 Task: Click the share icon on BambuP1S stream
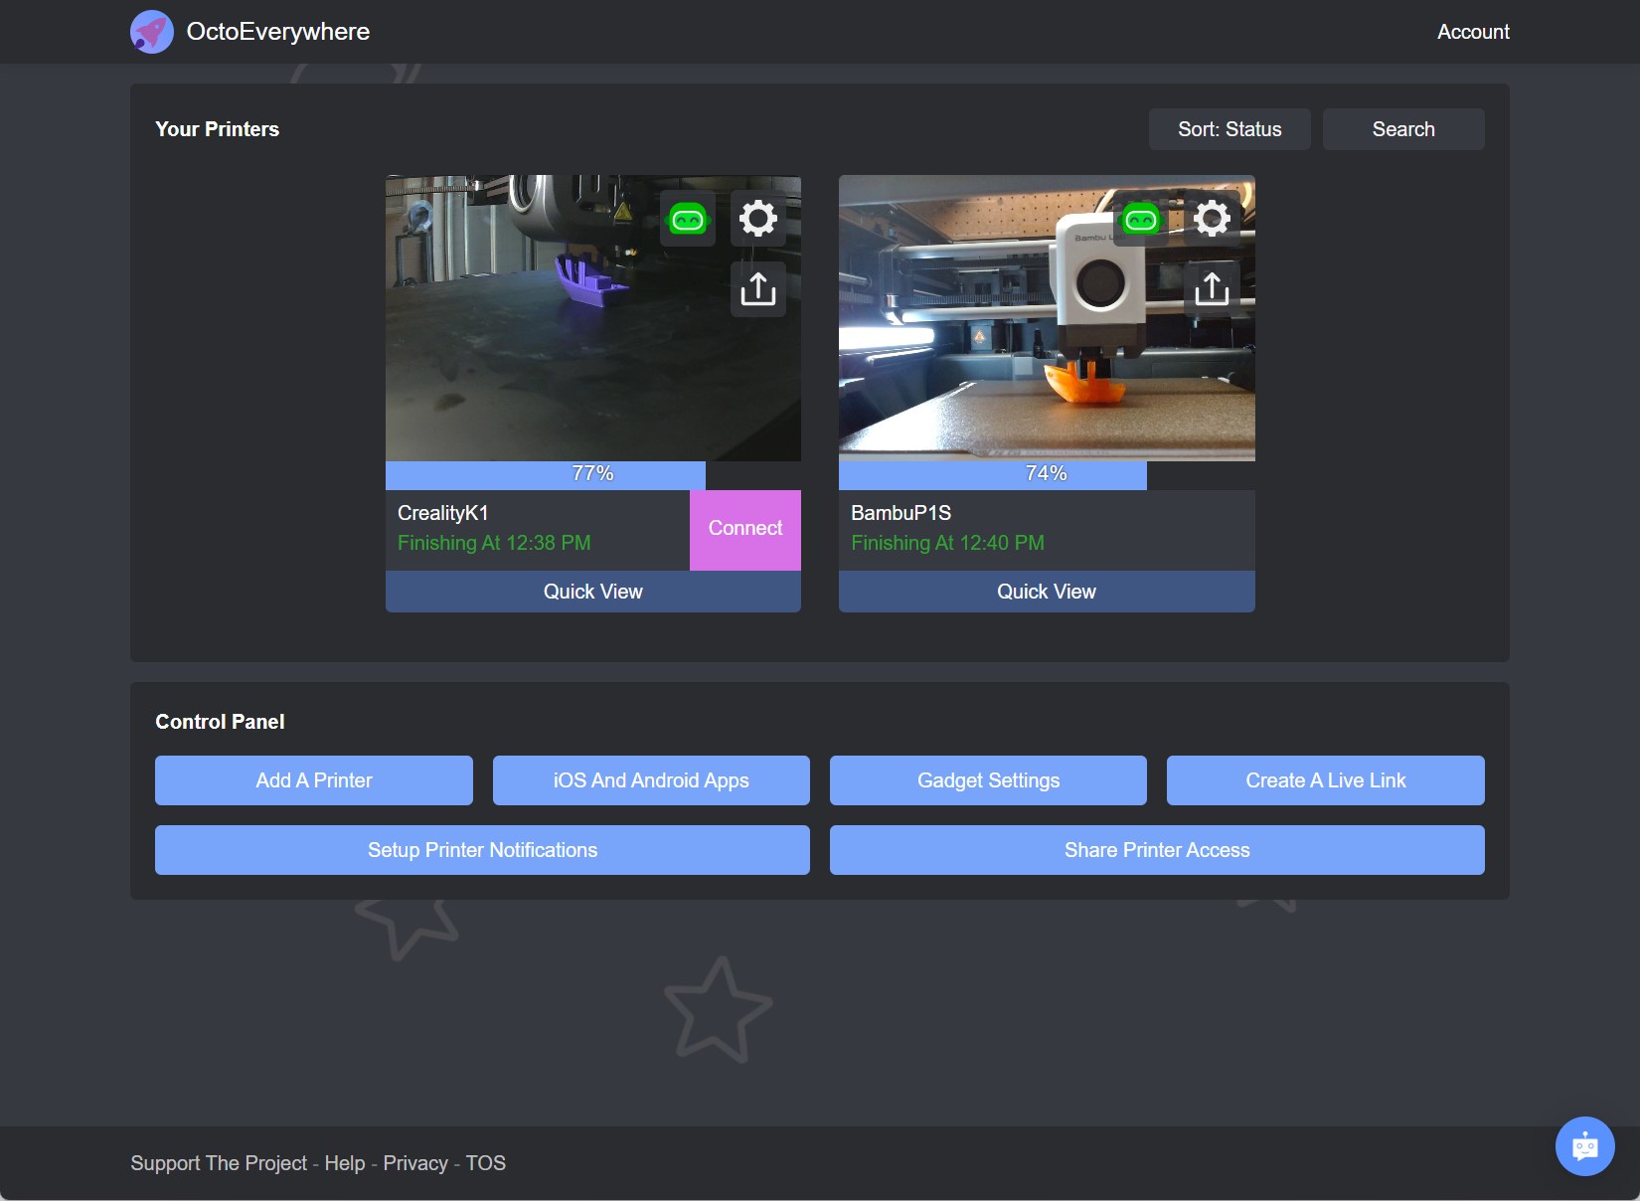(1211, 288)
